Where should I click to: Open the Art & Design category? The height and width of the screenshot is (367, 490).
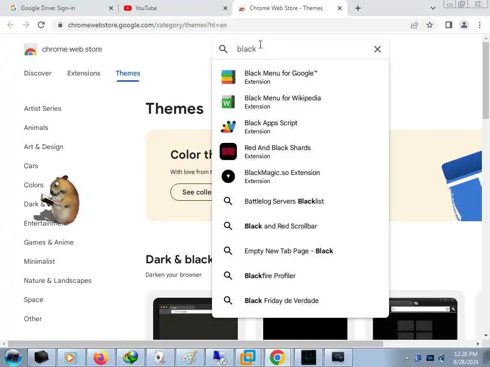tap(44, 147)
